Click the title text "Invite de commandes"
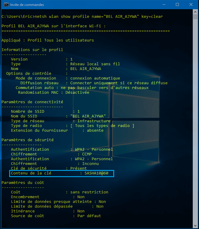Image resolution: width=199 pixels, height=229 pixels. 27,5
